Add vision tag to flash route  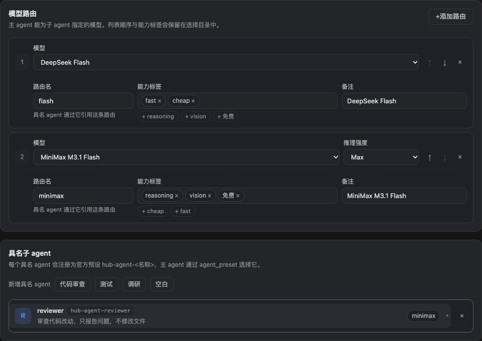coord(195,116)
